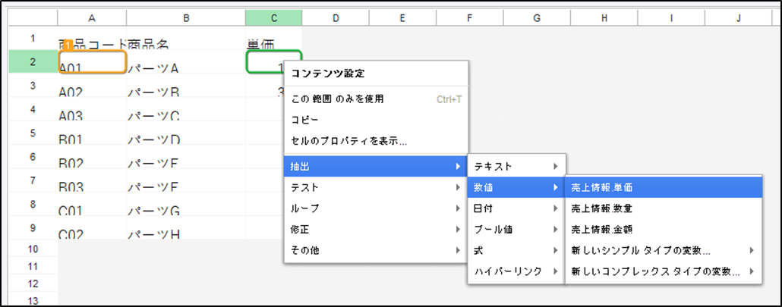Click cell containing A01
Image resolution: width=782 pixels, height=307 pixels.
pos(92,61)
